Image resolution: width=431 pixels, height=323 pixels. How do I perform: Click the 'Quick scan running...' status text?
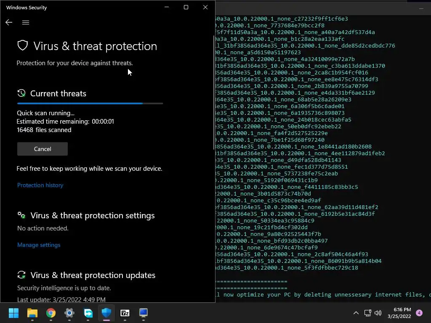45,113
